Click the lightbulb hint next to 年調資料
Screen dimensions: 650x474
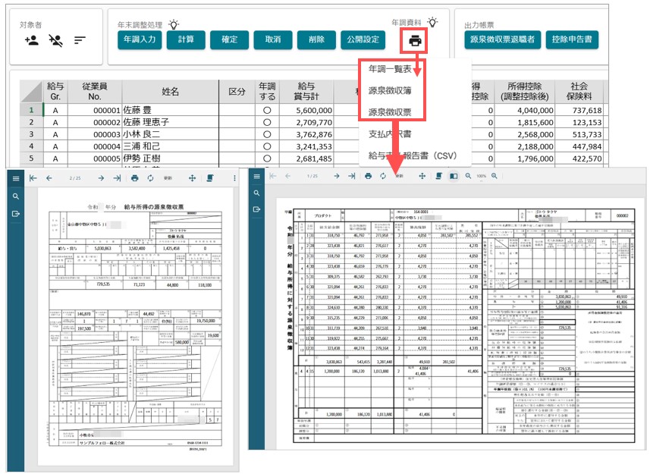point(432,23)
